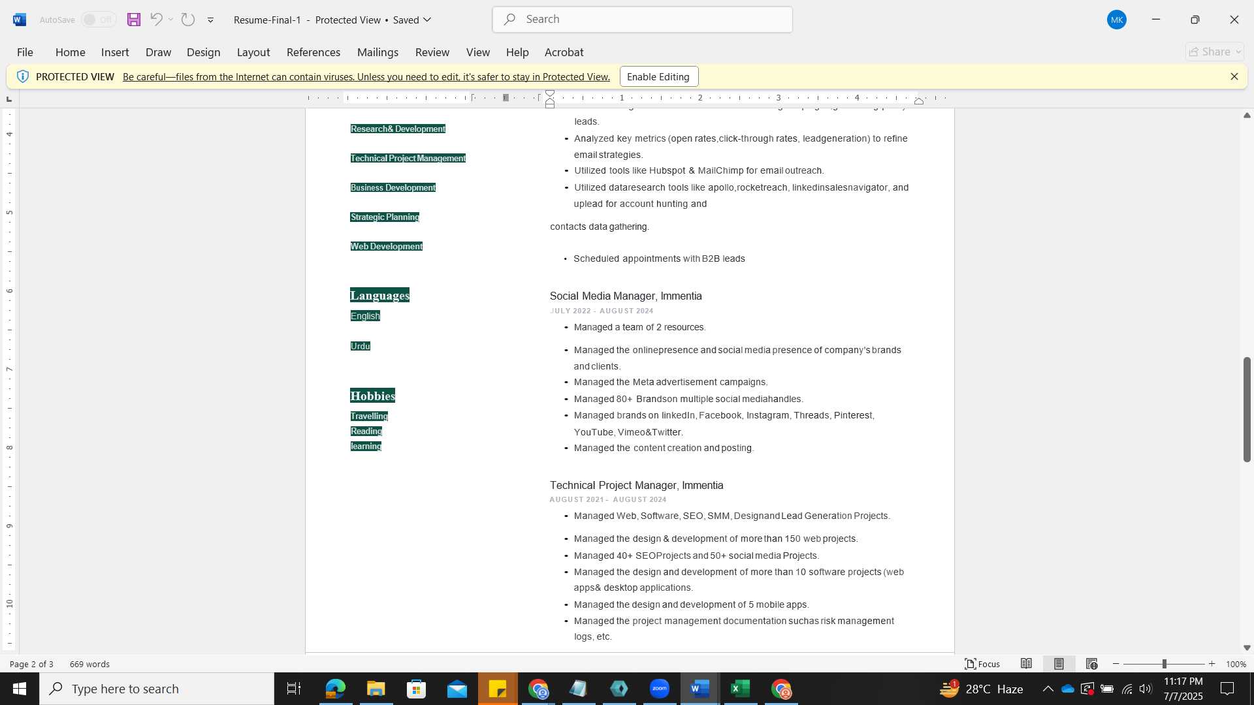Image resolution: width=1254 pixels, height=705 pixels.
Task: Open Microsoft Edge from taskbar
Action: (335, 689)
